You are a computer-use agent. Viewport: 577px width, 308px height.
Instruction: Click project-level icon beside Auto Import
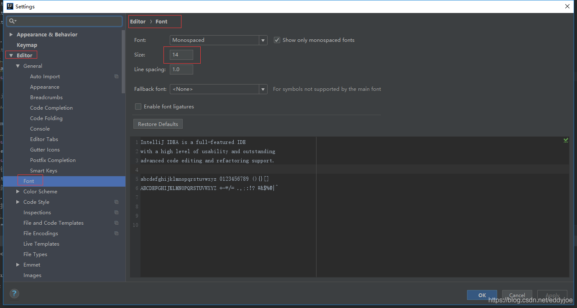pyautogui.click(x=117, y=77)
